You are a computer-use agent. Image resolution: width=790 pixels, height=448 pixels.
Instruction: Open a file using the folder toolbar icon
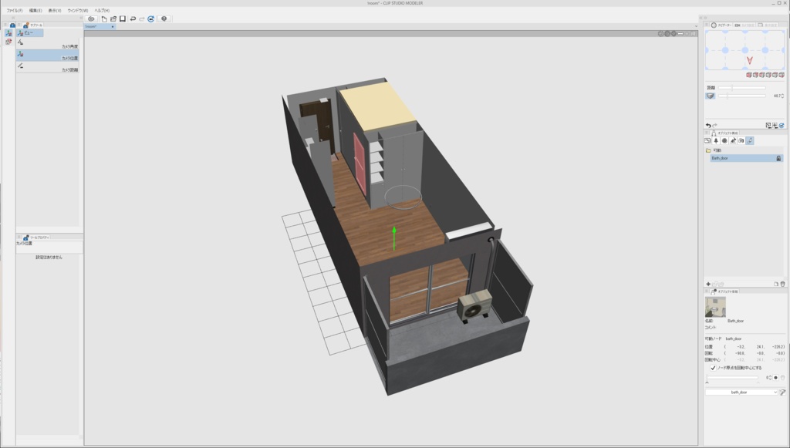114,20
